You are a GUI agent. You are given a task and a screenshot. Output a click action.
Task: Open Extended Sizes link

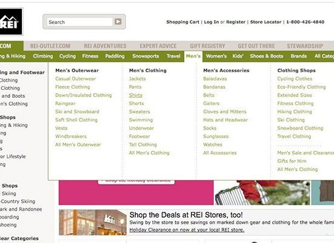295,95
